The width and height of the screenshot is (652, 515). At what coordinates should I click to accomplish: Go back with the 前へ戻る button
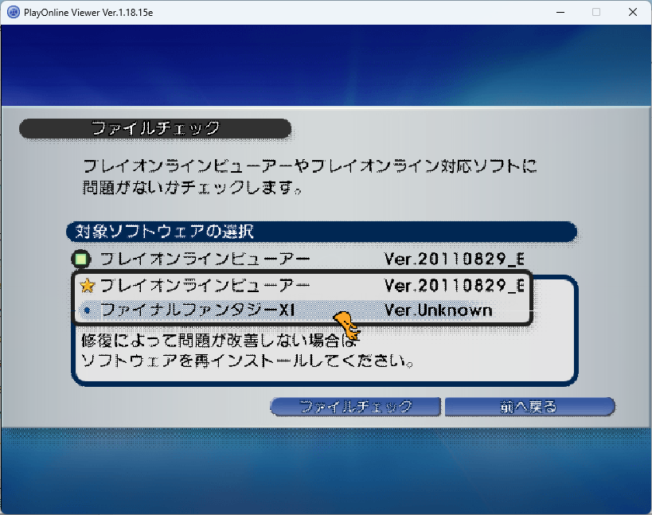pyautogui.click(x=529, y=407)
